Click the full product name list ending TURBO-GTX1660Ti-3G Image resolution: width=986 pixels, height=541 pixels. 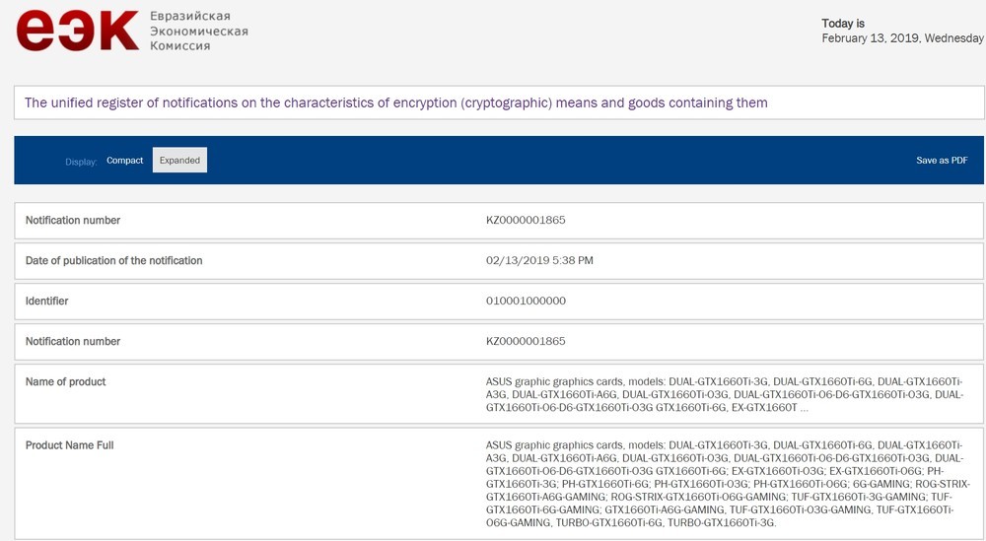point(728,484)
